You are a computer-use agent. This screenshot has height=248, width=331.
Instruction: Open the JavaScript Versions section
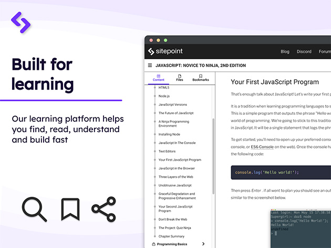coord(173,104)
